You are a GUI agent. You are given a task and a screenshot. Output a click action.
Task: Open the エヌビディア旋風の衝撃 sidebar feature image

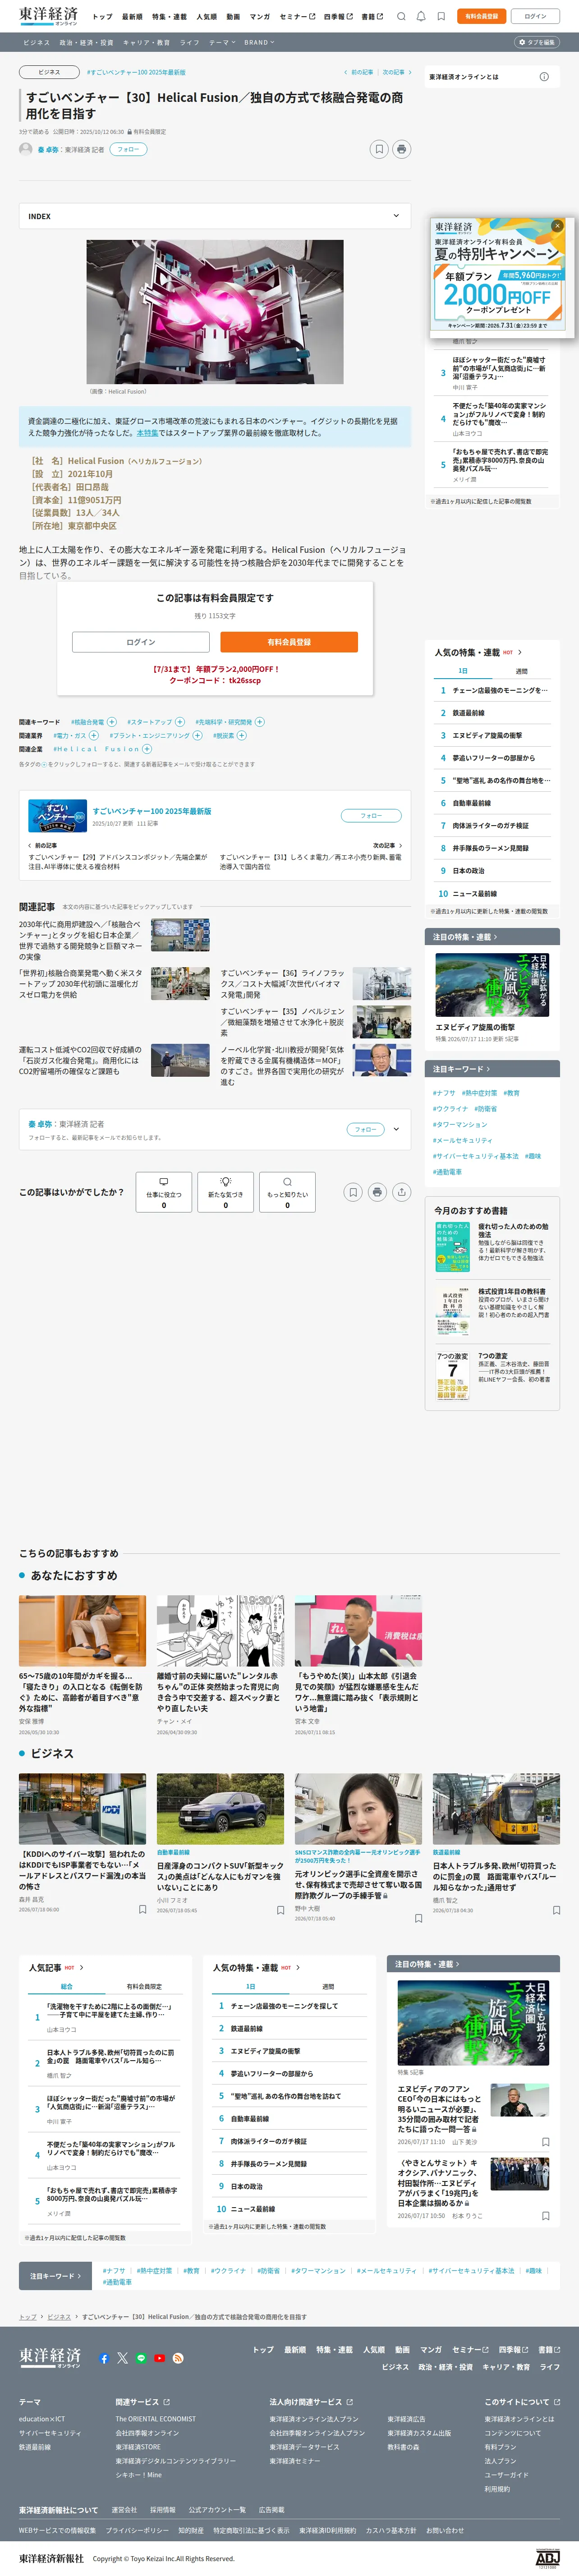pyautogui.click(x=492, y=985)
